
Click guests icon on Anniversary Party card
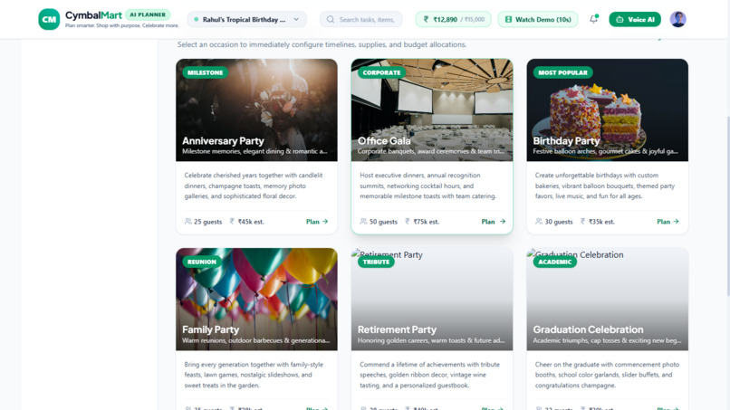[x=188, y=222]
